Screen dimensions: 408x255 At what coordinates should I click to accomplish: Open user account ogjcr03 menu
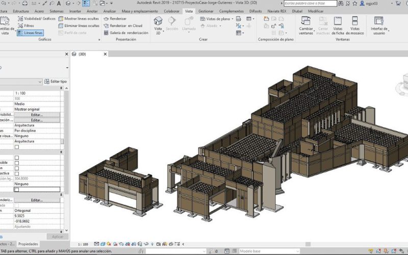[x=369, y=4]
